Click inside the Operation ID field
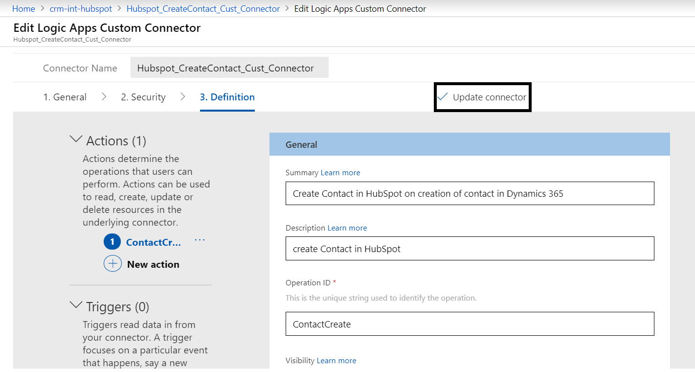The image size is (695, 372). 470,324
